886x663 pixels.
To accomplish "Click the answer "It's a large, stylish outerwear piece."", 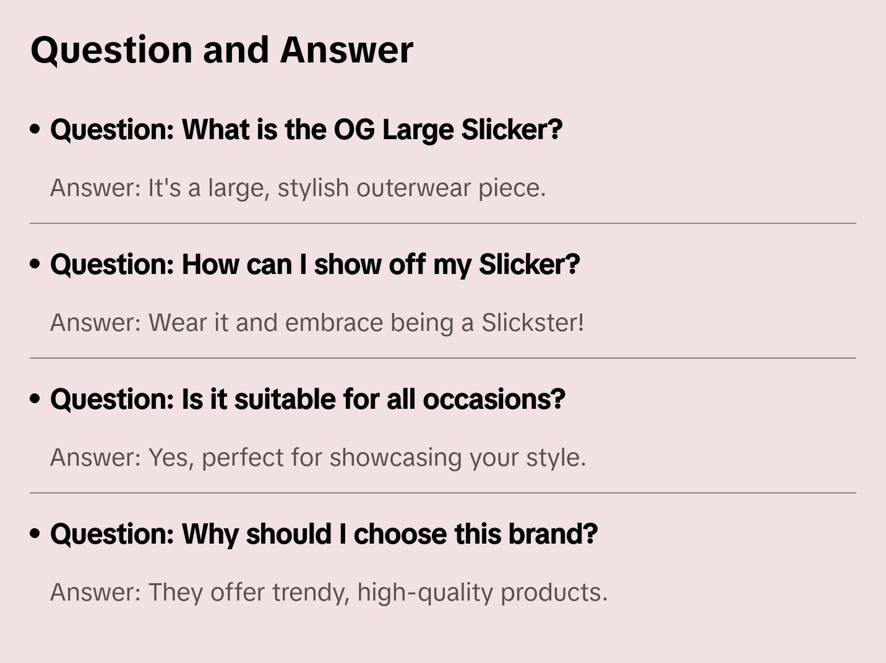I will (298, 188).
